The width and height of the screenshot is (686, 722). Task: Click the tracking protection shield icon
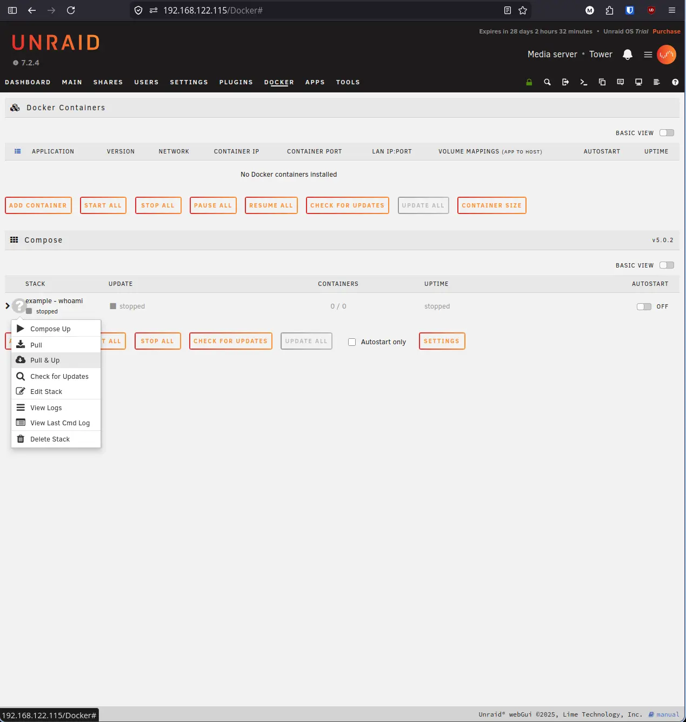tap(138, 10)
